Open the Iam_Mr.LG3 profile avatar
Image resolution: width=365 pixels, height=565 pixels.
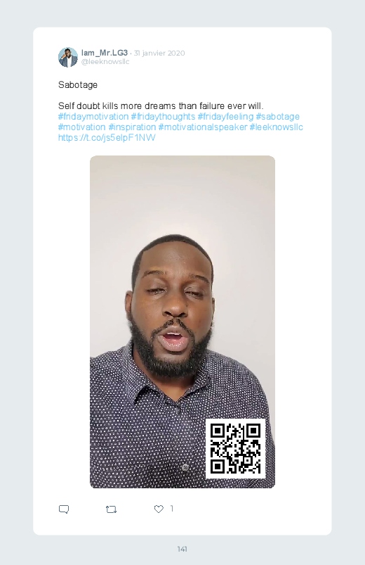(68, 57)
